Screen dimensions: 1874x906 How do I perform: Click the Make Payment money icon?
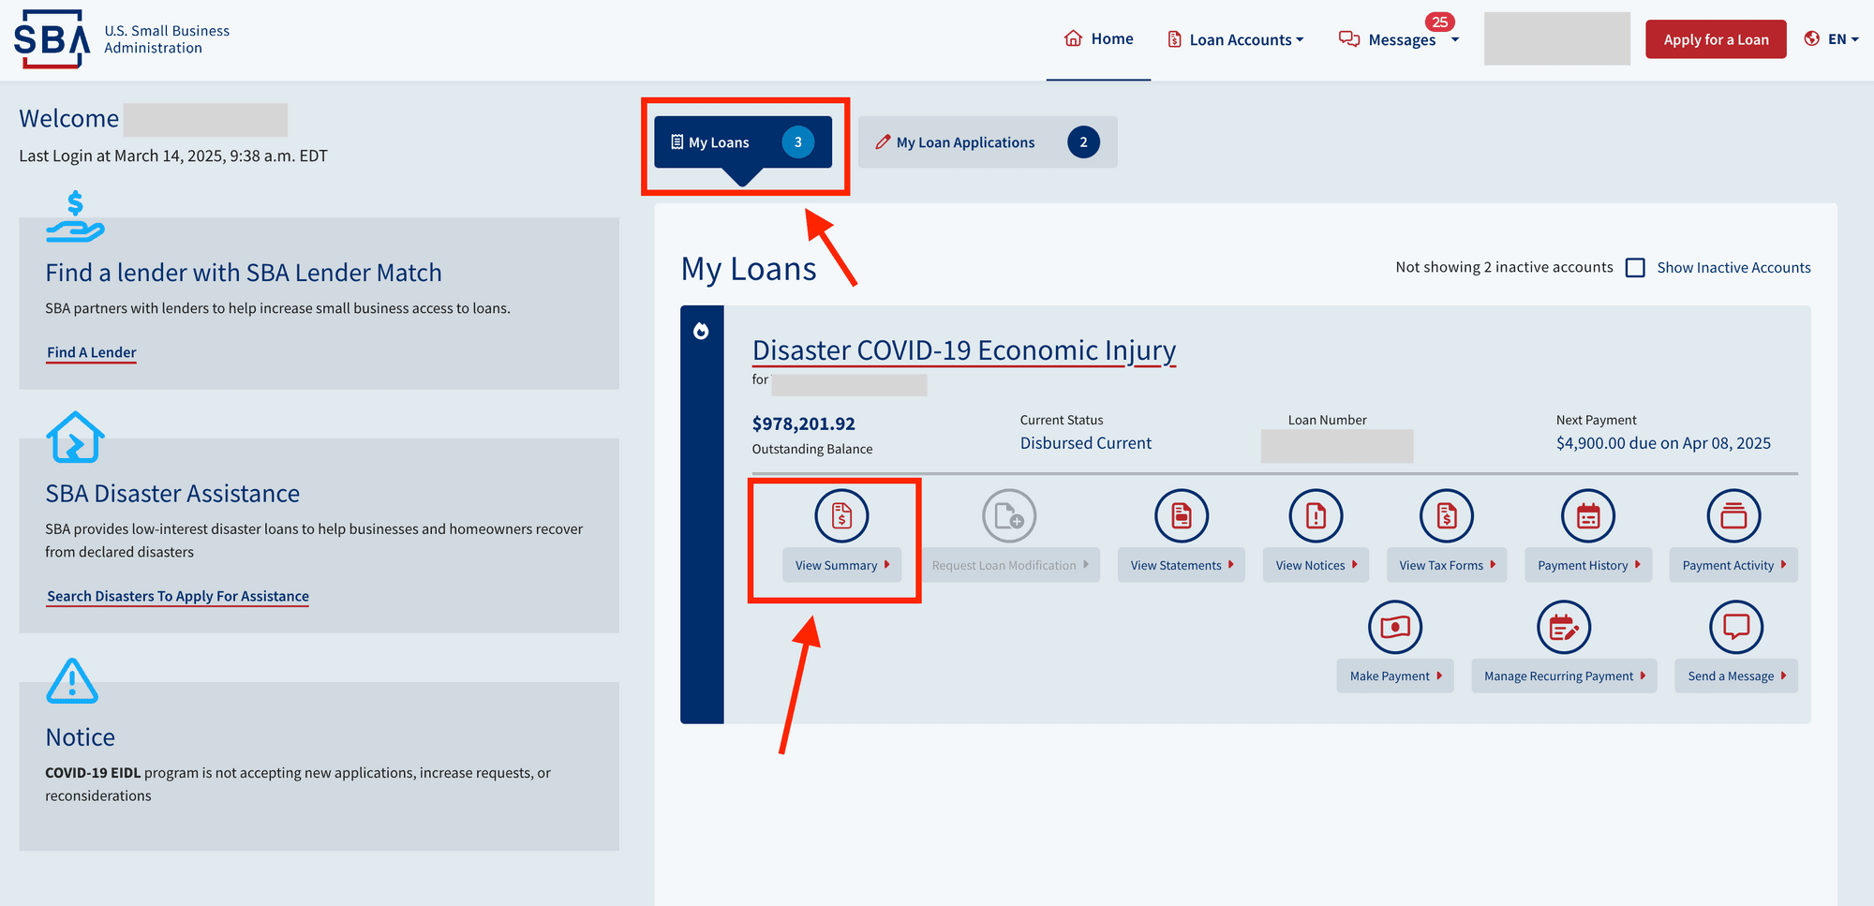(1394, 627)
